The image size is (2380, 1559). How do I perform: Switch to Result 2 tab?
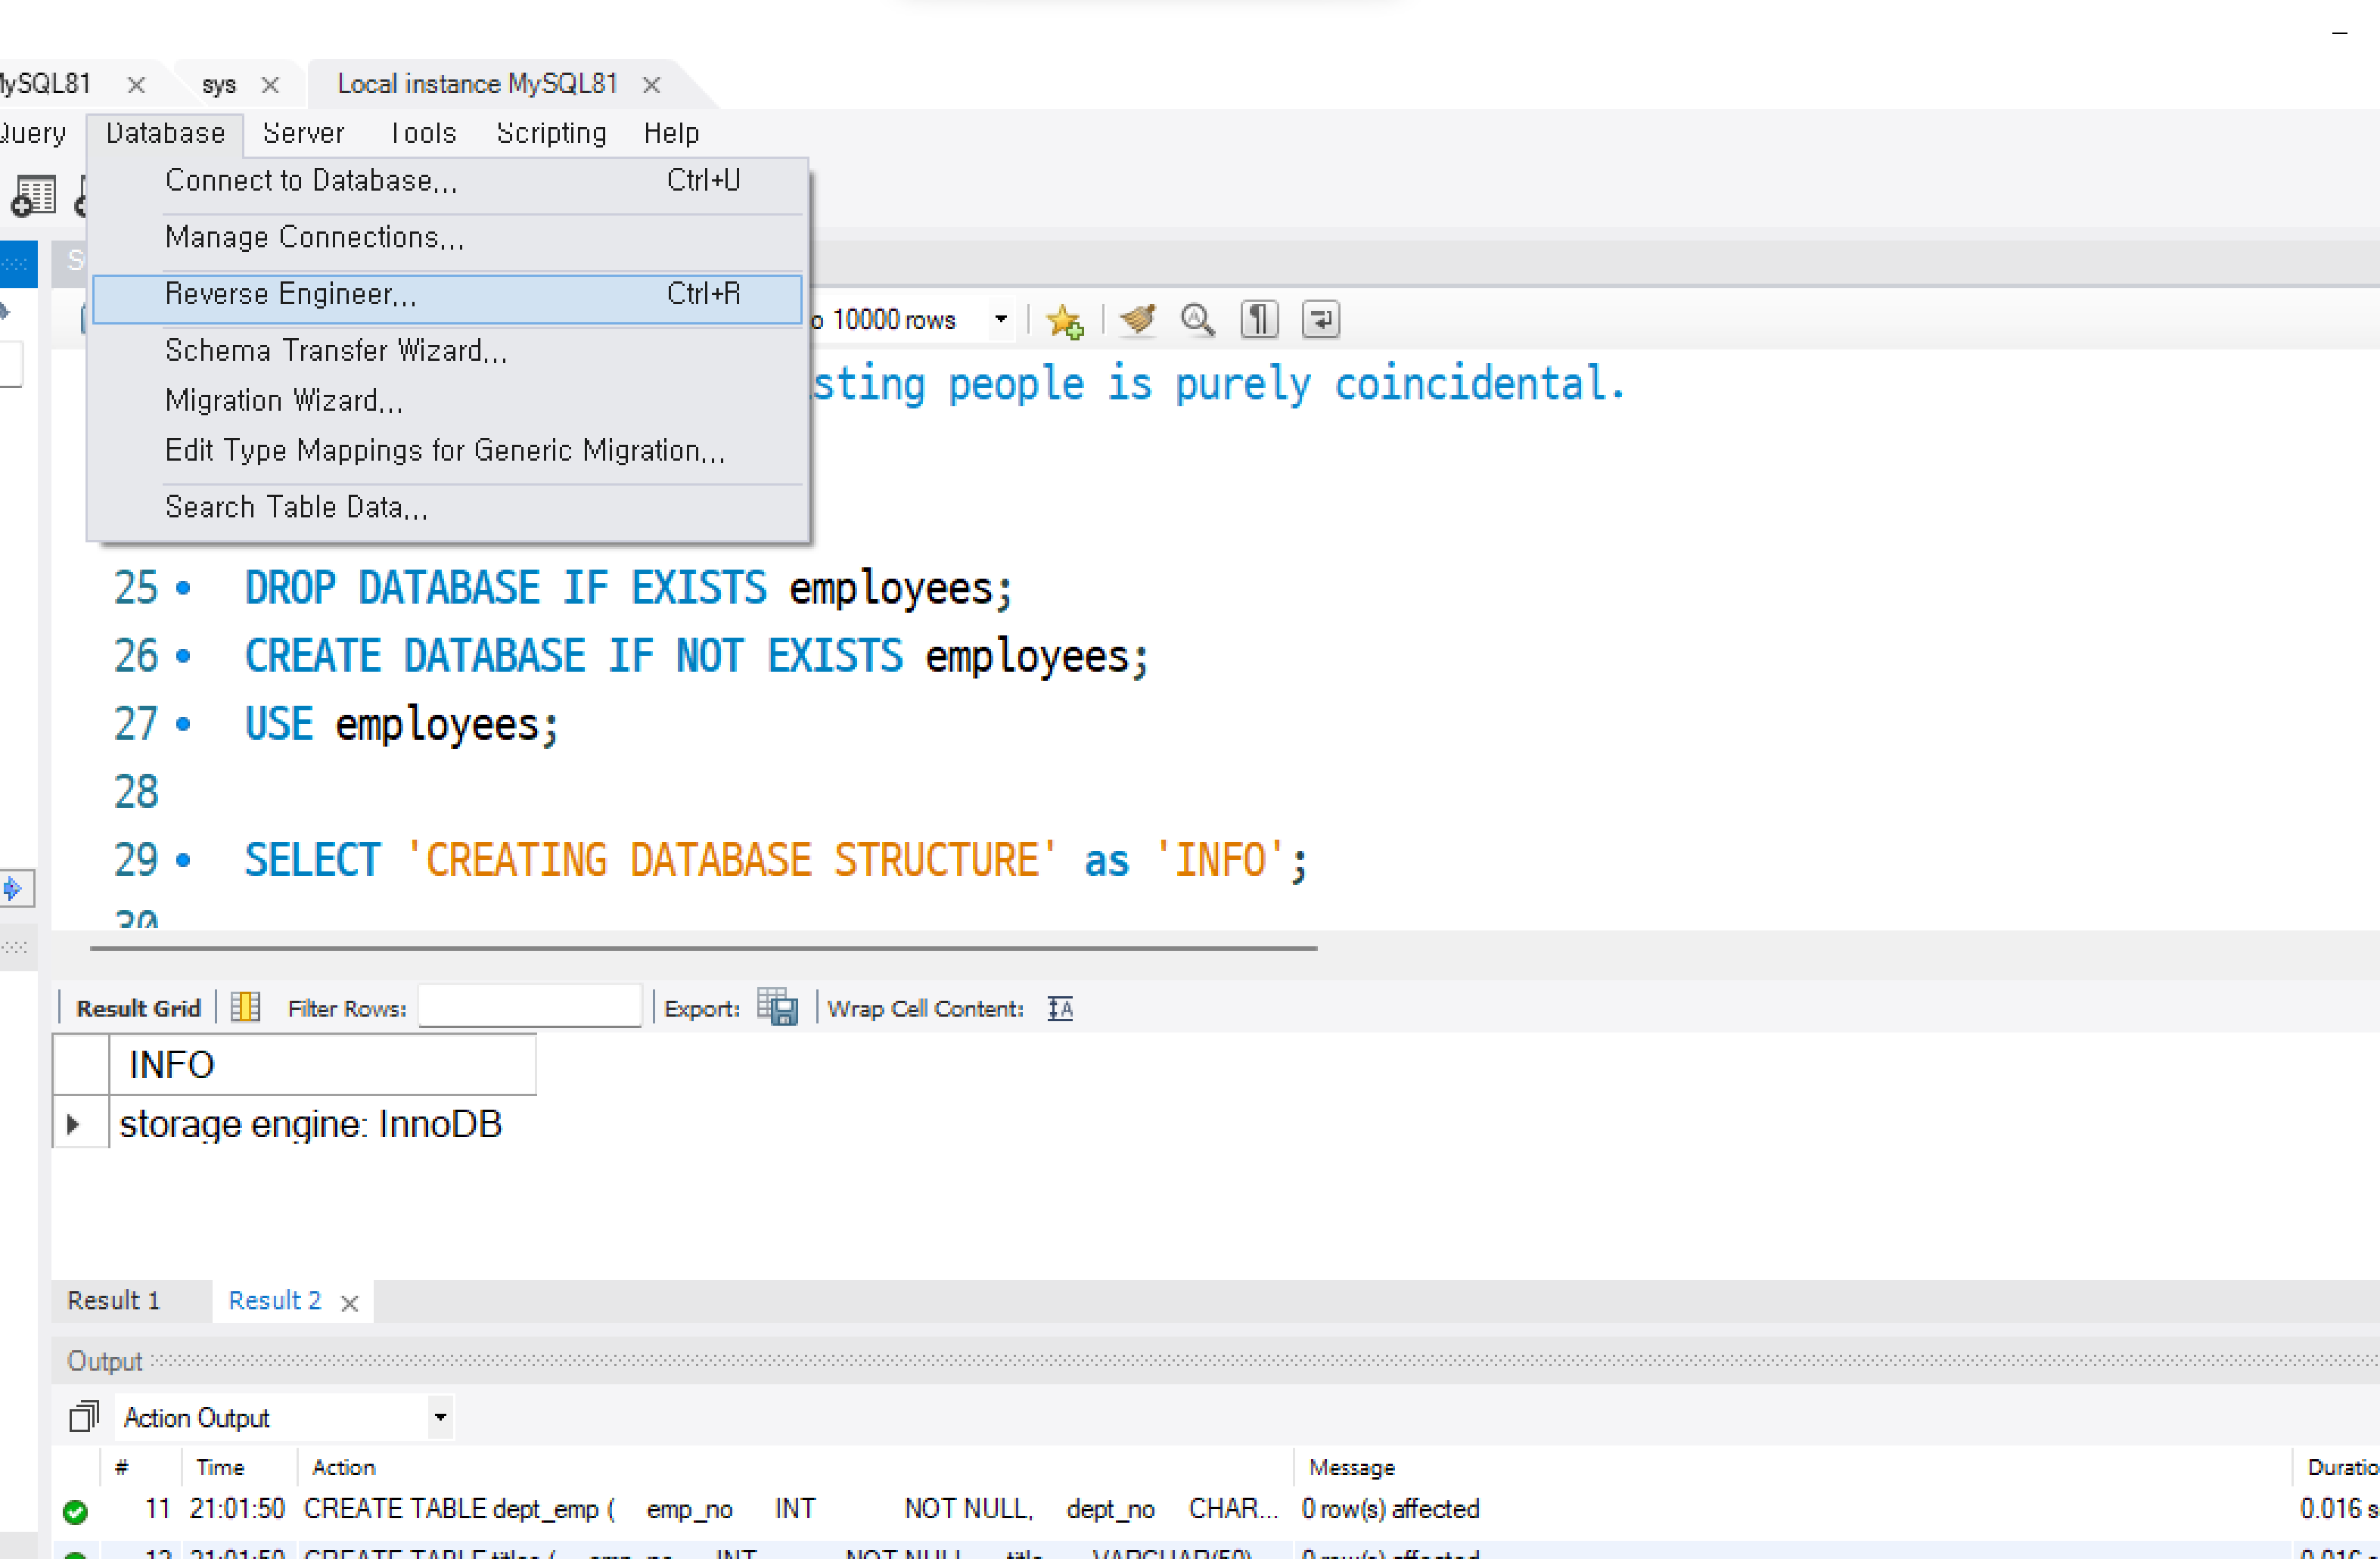pos(274,1300)
